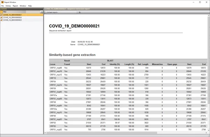Click the COVID_19_DEMO0000021 report title

pyautogui.click(x=74, y=26)
